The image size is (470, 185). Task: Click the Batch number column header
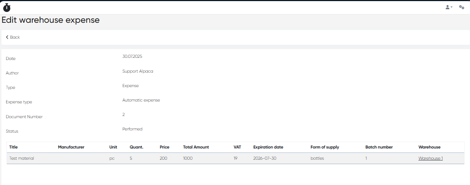379,147
